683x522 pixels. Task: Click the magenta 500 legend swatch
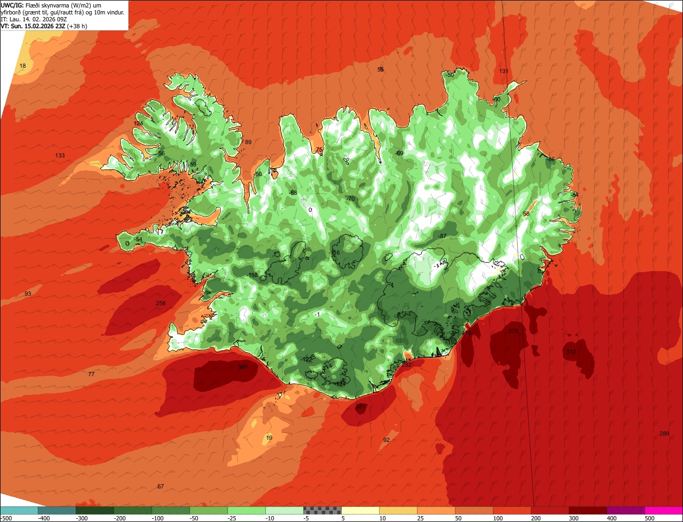tap(664, 510)
